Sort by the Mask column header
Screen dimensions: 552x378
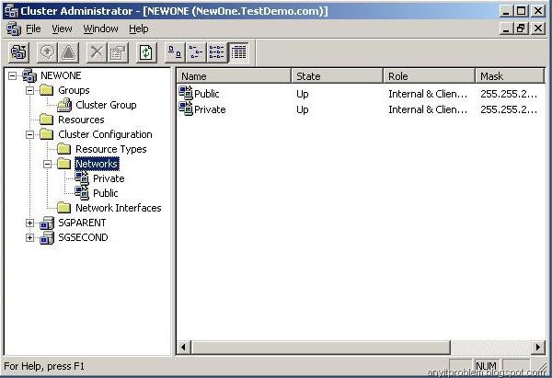[x=510, y=76]
